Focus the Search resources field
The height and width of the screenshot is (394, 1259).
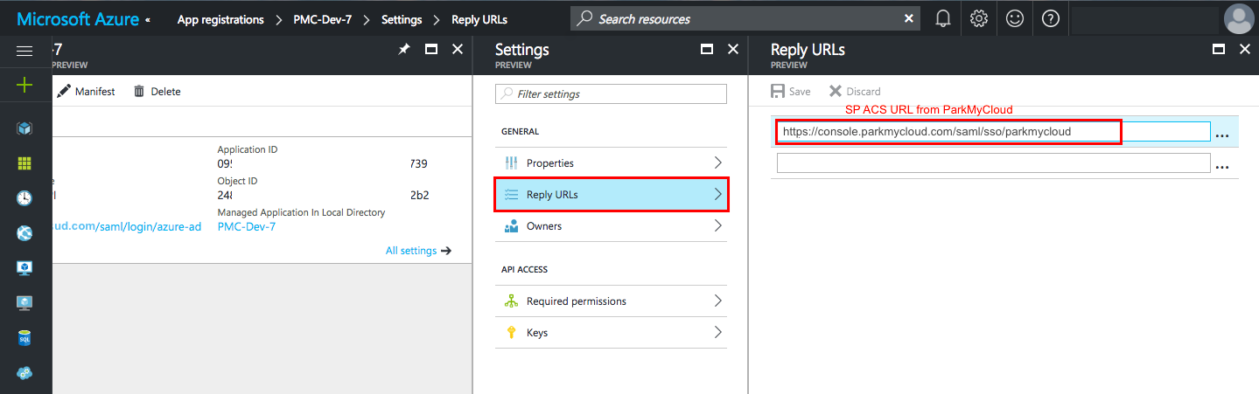point(746,18)
